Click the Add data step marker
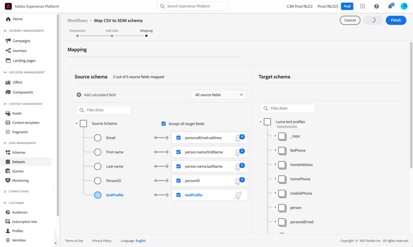The width and height of the screenshot is (413, 247). point(112,36)
